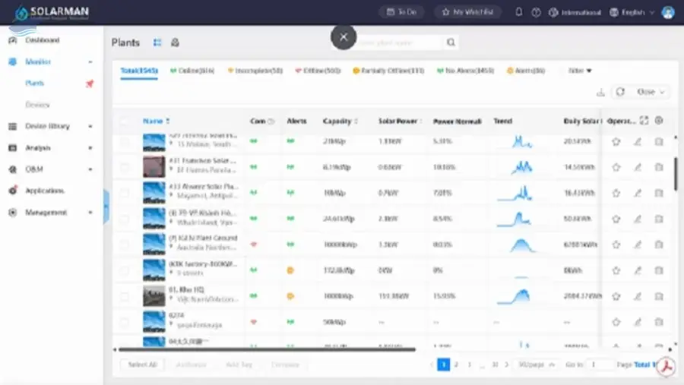The image size is (684, 385).
Task: Collapse sidebar with blue edge handle
Action: point(106,207)
